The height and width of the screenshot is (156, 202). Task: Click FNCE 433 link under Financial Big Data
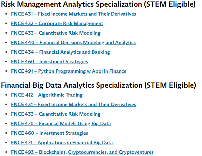(x=56, y=114)
